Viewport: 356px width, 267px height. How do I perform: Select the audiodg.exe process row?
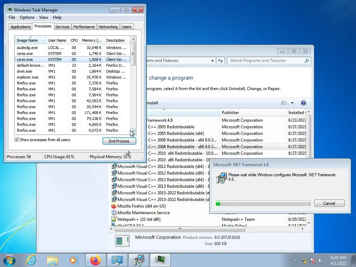72,48
